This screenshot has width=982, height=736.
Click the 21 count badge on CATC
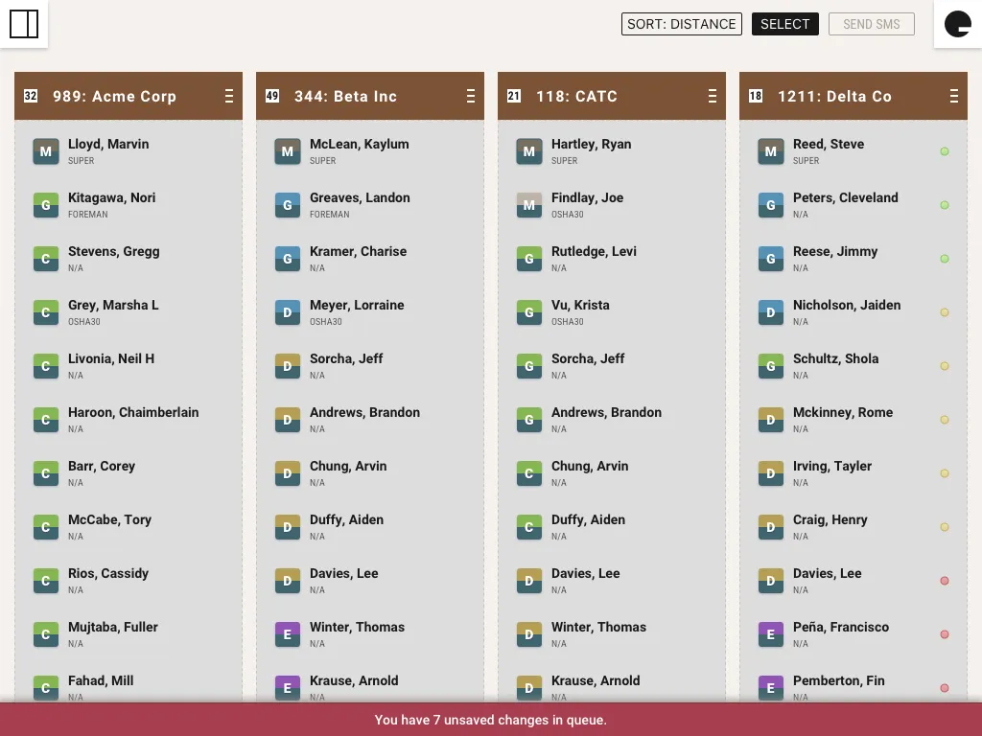514,96
